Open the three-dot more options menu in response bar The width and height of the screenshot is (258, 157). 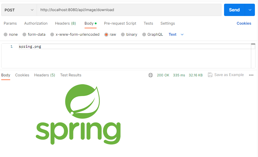pyautogui.click(x=251, y=75)
